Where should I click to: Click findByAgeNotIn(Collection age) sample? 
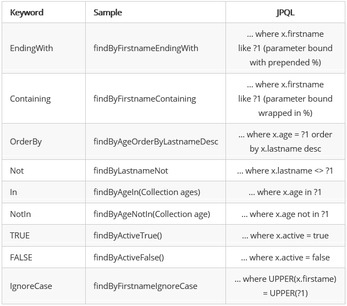click(152, 214)
